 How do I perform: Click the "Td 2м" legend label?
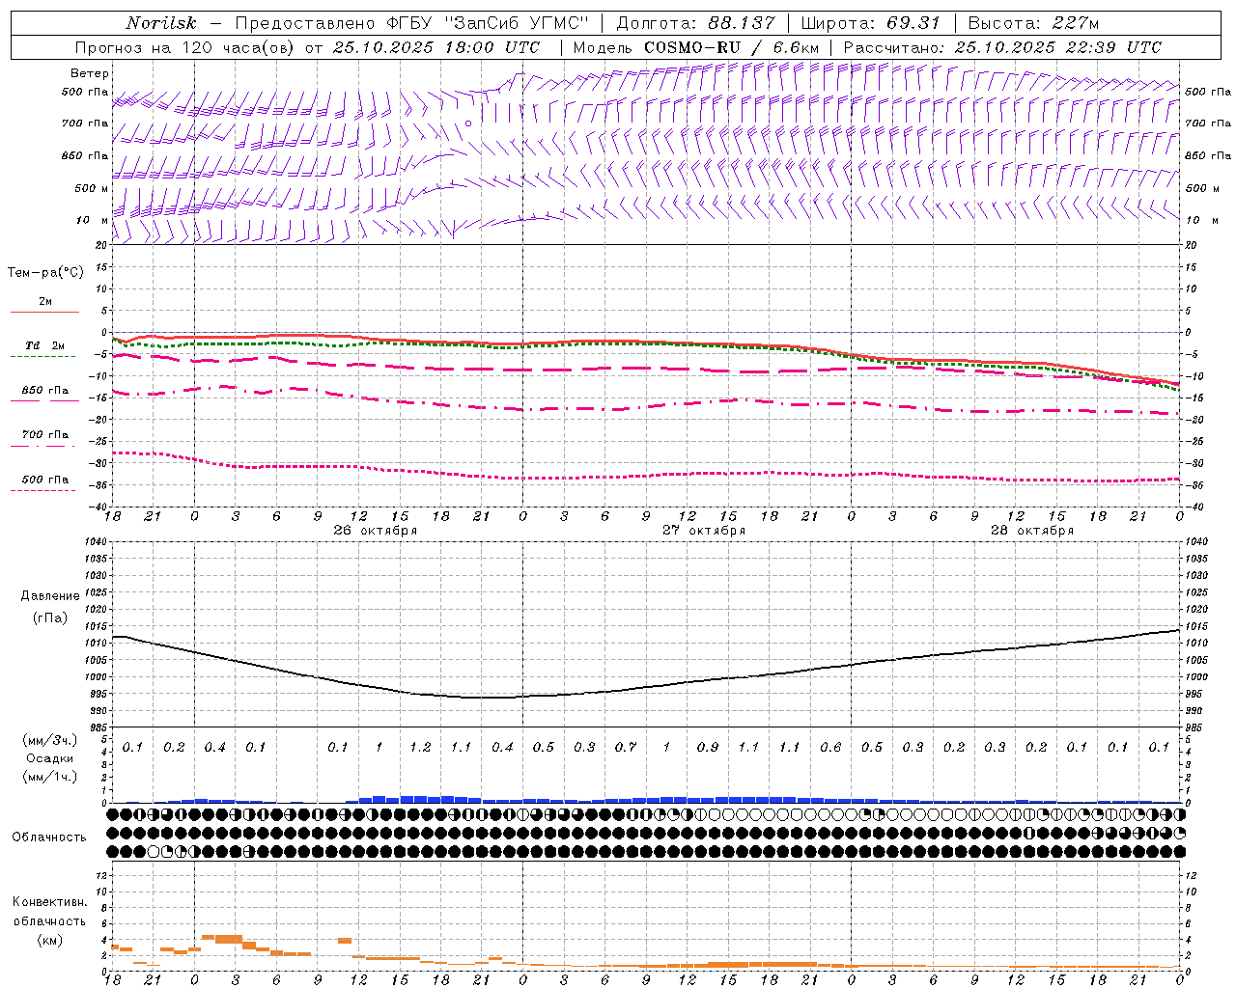45,345
